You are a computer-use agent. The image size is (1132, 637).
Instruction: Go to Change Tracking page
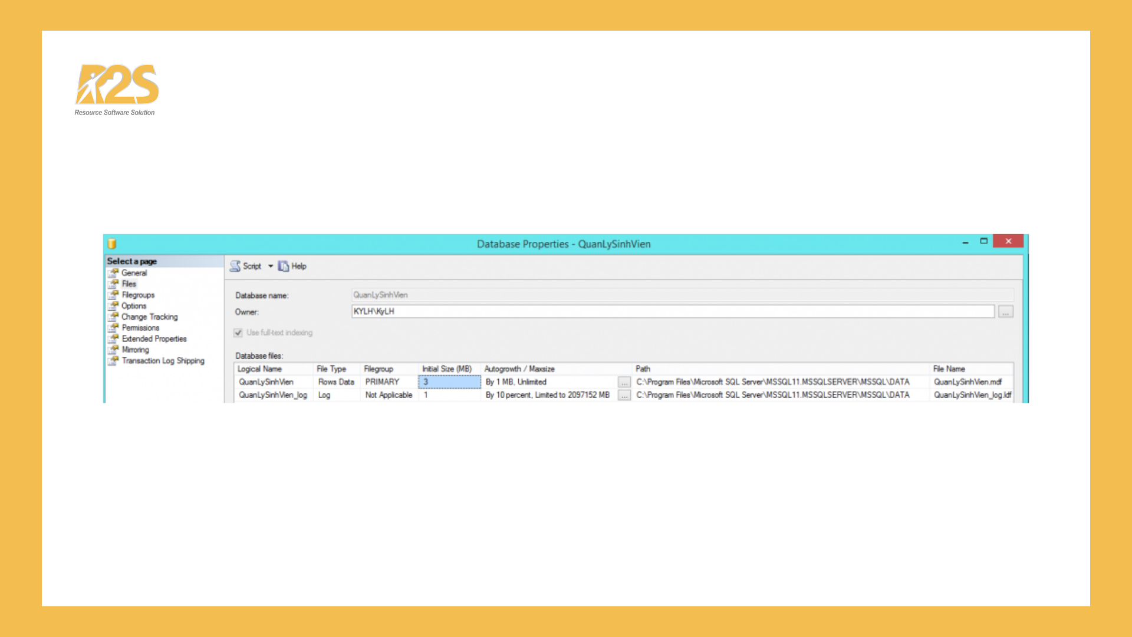click(x=149, y=317)
